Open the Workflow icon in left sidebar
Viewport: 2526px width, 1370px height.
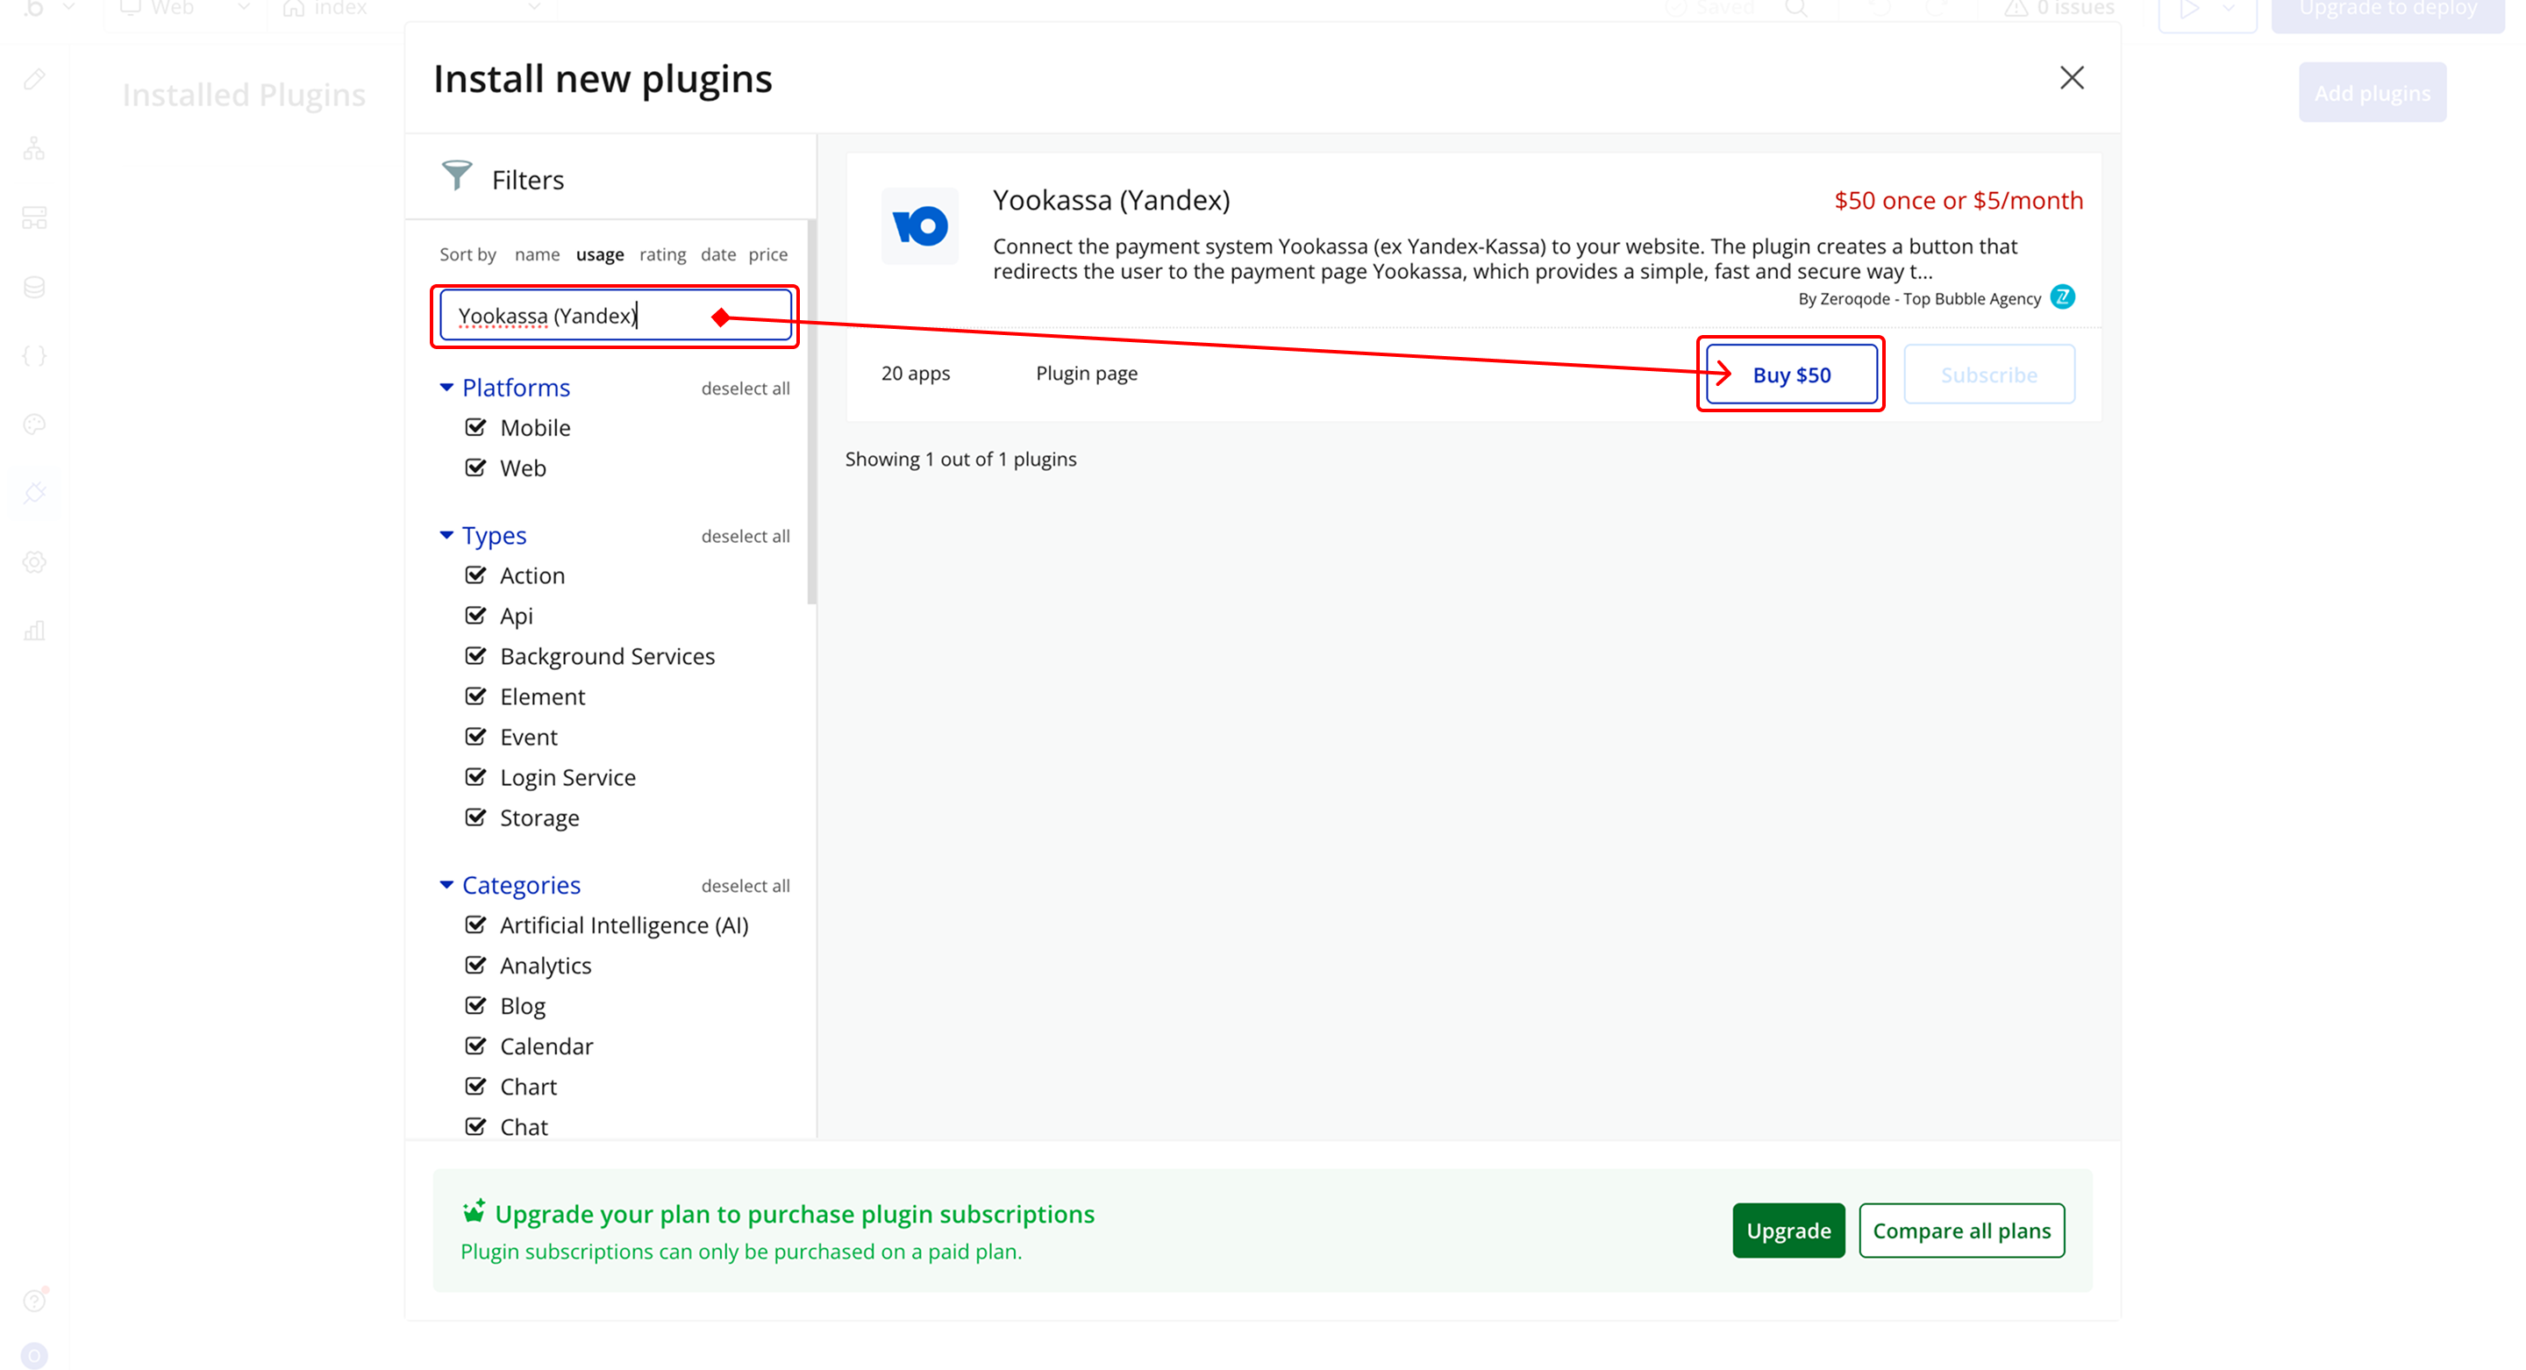point(34,149)
